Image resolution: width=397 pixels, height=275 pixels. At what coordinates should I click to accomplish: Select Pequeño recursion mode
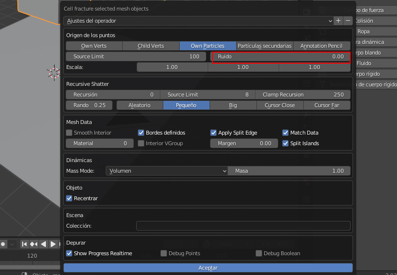186,105
